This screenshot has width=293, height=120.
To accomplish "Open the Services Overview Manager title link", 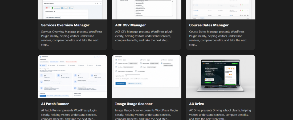I will point(65,25).
